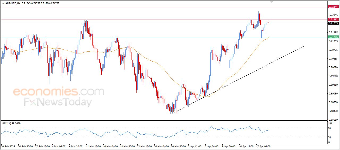This screenshot has width=340, height=150.
Task: Click the 17 Apr 04:00 date label
Action: [x=263, y=146]
